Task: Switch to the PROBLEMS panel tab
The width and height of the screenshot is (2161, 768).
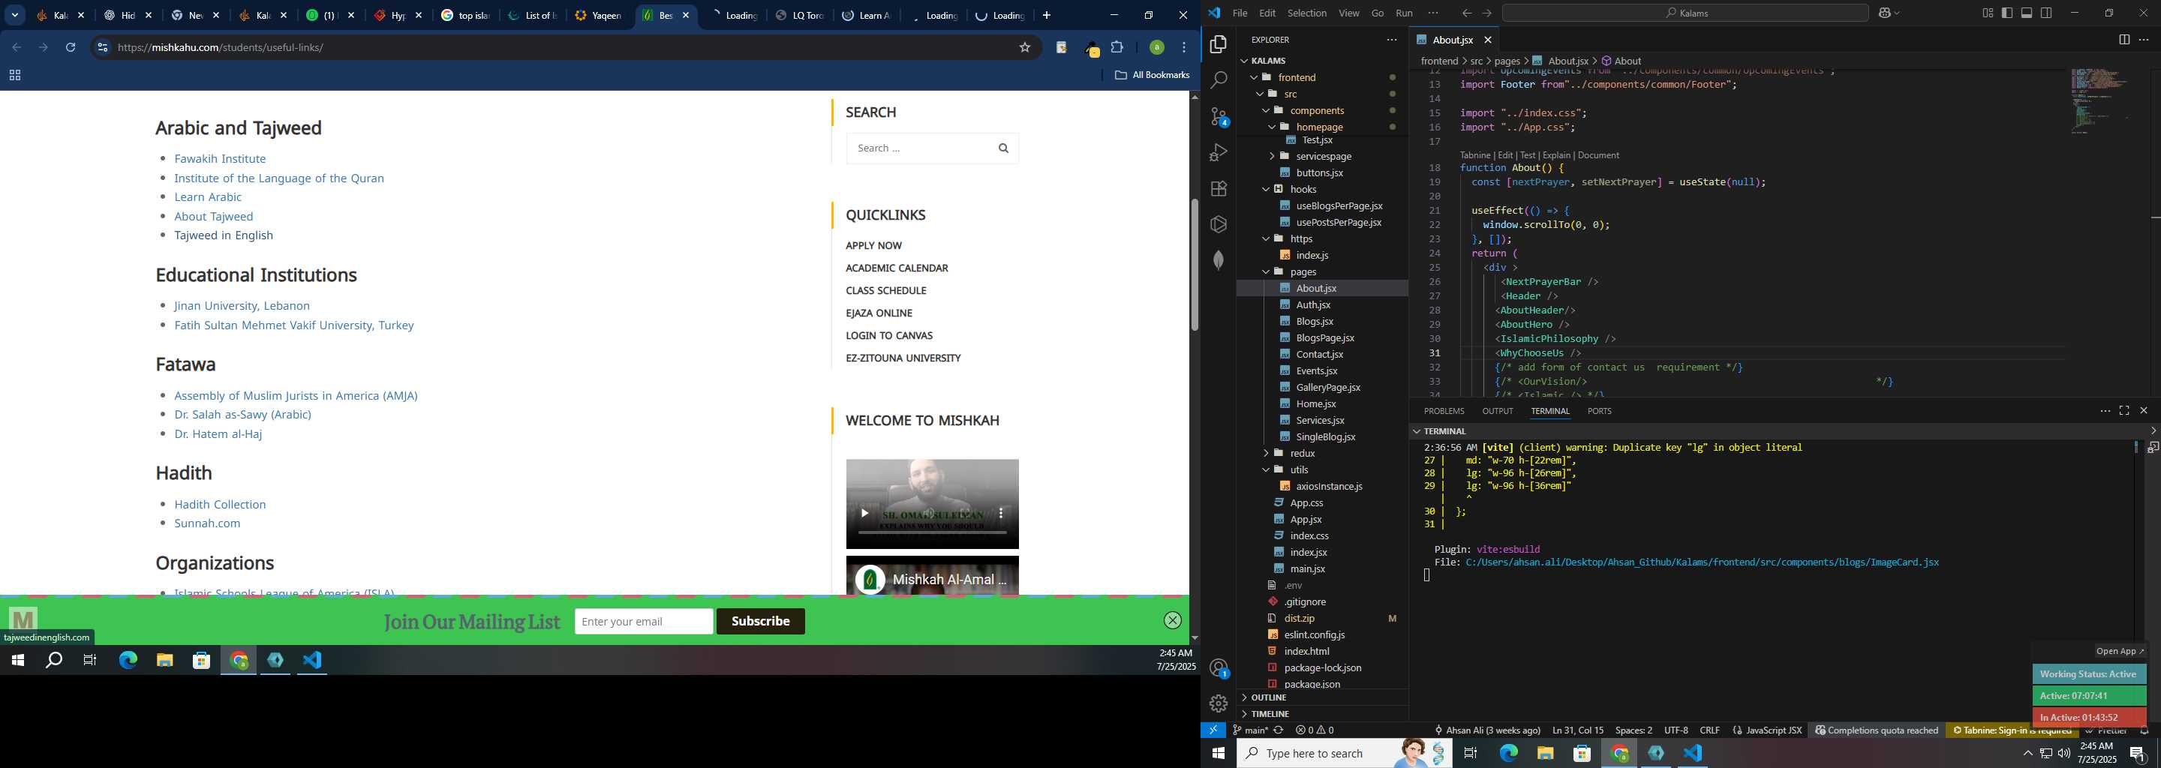Action: point(1444,412)
